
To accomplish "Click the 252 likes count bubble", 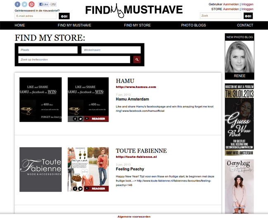I will coord(53,4).
